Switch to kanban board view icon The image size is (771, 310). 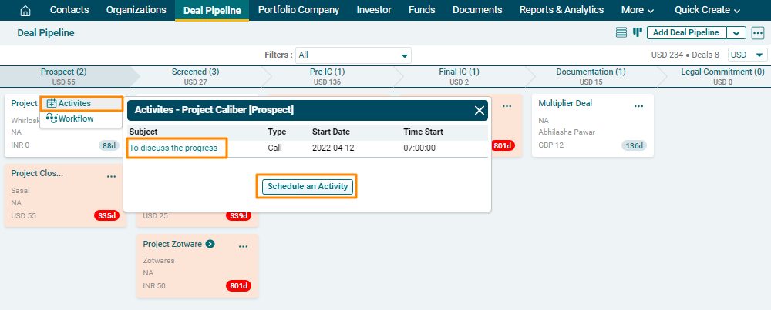pos(637,32)
